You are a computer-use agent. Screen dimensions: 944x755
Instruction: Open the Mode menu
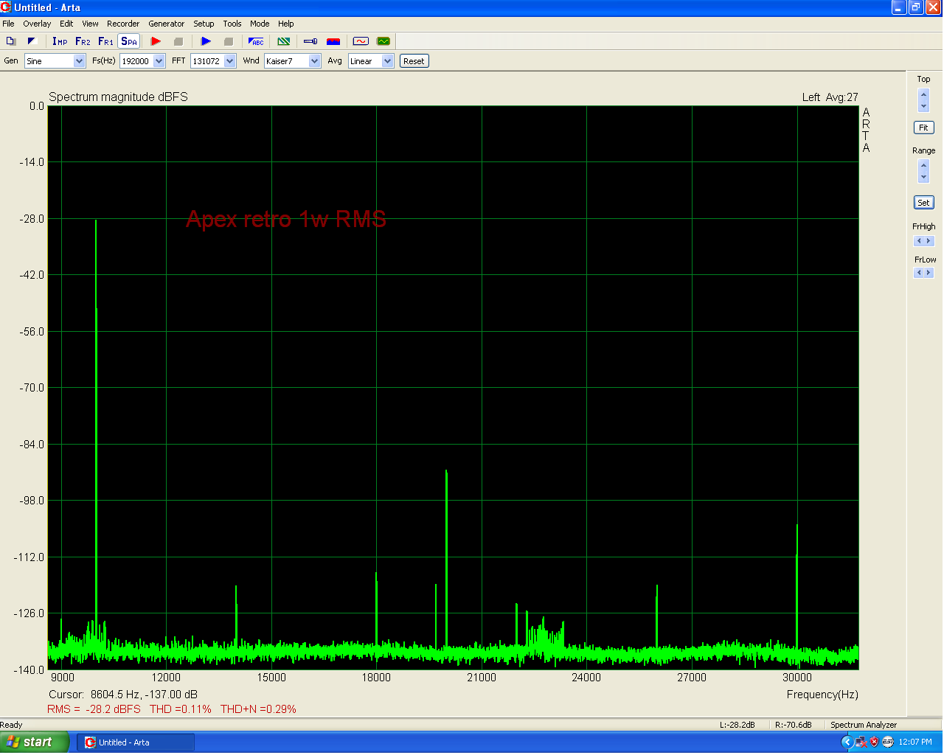point(260,24)
